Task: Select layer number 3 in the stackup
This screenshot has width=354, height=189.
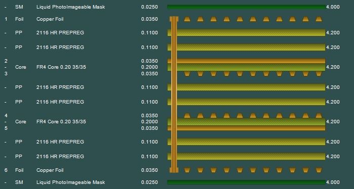Action: click(6, 74)
